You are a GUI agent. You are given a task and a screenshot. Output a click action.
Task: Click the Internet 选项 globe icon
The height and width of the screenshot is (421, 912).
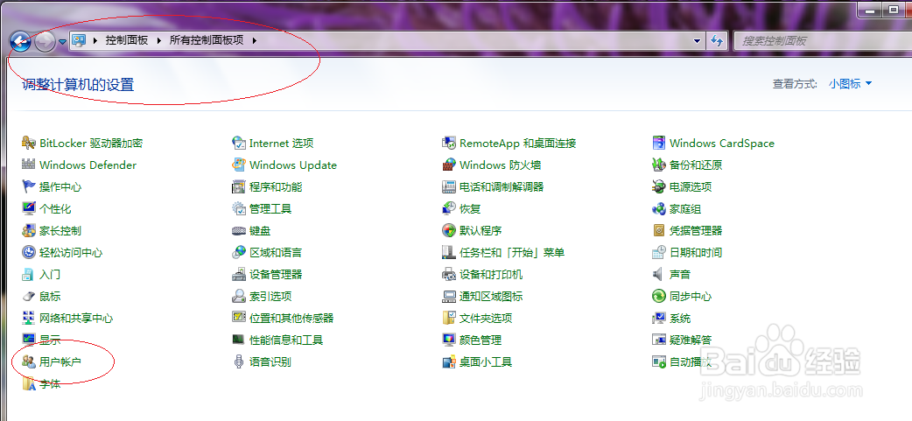pos(238,143)
